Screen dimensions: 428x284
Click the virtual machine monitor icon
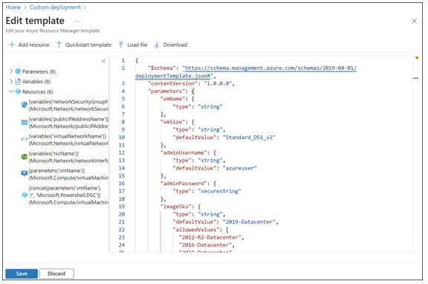click(25, 174)
